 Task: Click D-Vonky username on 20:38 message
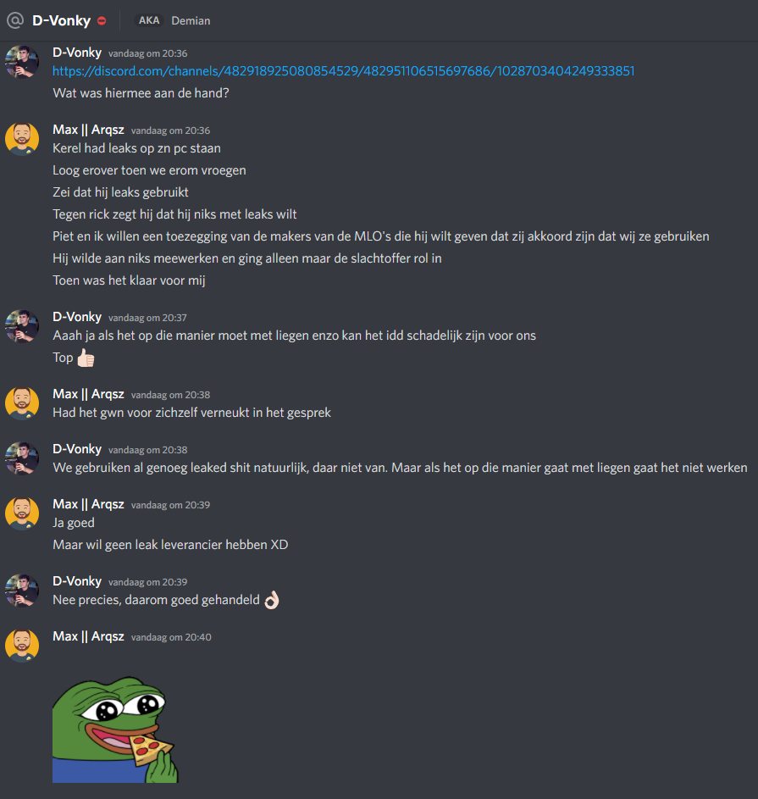click(x=77, y=449)
